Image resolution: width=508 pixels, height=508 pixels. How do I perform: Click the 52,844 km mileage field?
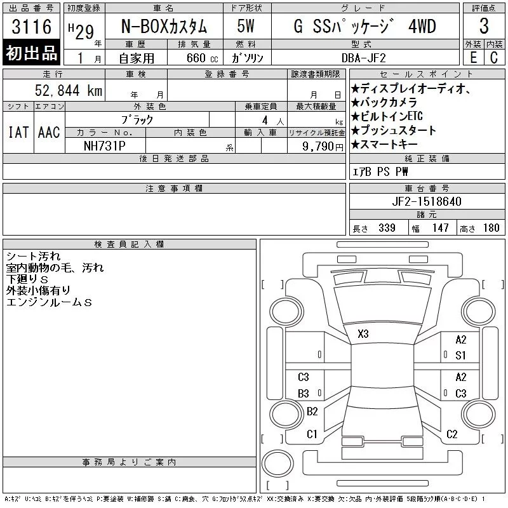point(68,91)
